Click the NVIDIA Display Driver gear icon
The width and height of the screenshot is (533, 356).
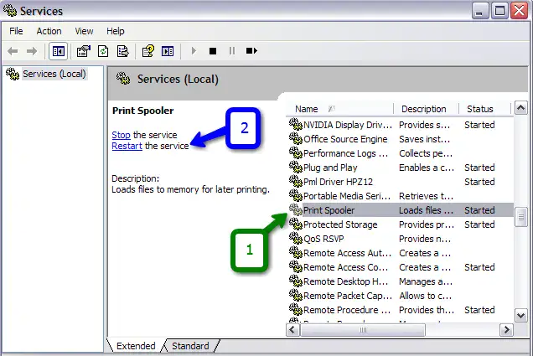[x=296, y=124]
